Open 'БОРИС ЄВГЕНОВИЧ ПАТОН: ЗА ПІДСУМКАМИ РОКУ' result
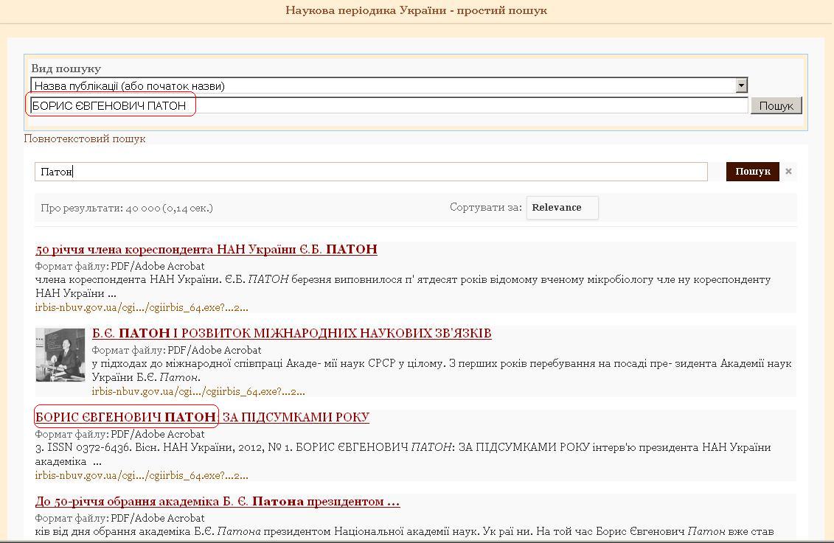834x543 pixels. (202, 418)
